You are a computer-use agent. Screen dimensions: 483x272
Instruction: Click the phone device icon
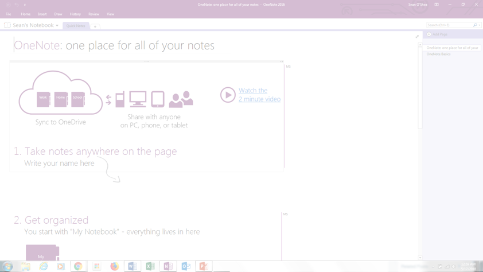[120, 99]
